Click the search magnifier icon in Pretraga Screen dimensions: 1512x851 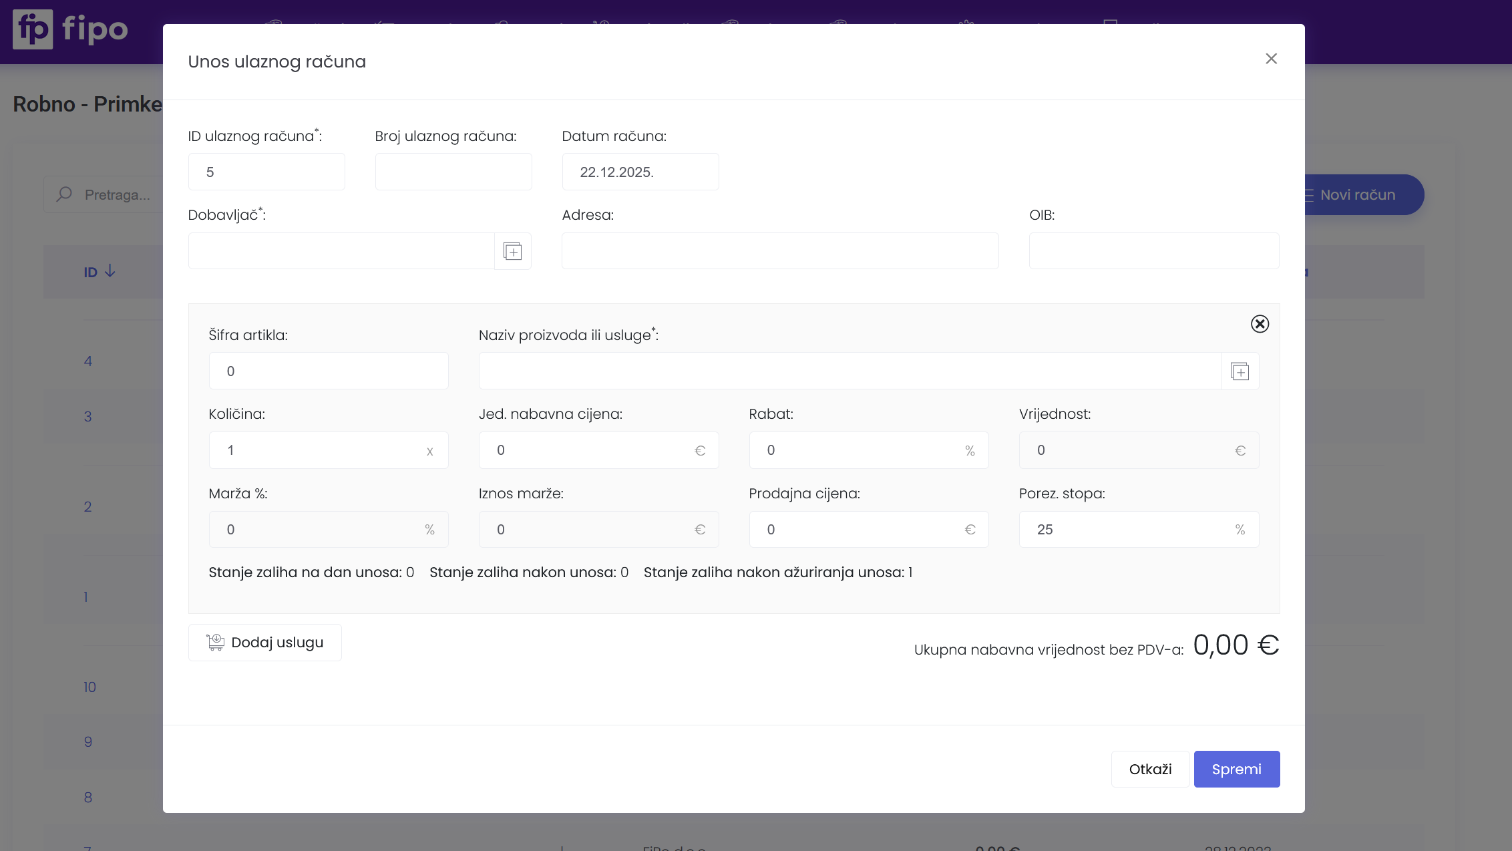[65, 194]
